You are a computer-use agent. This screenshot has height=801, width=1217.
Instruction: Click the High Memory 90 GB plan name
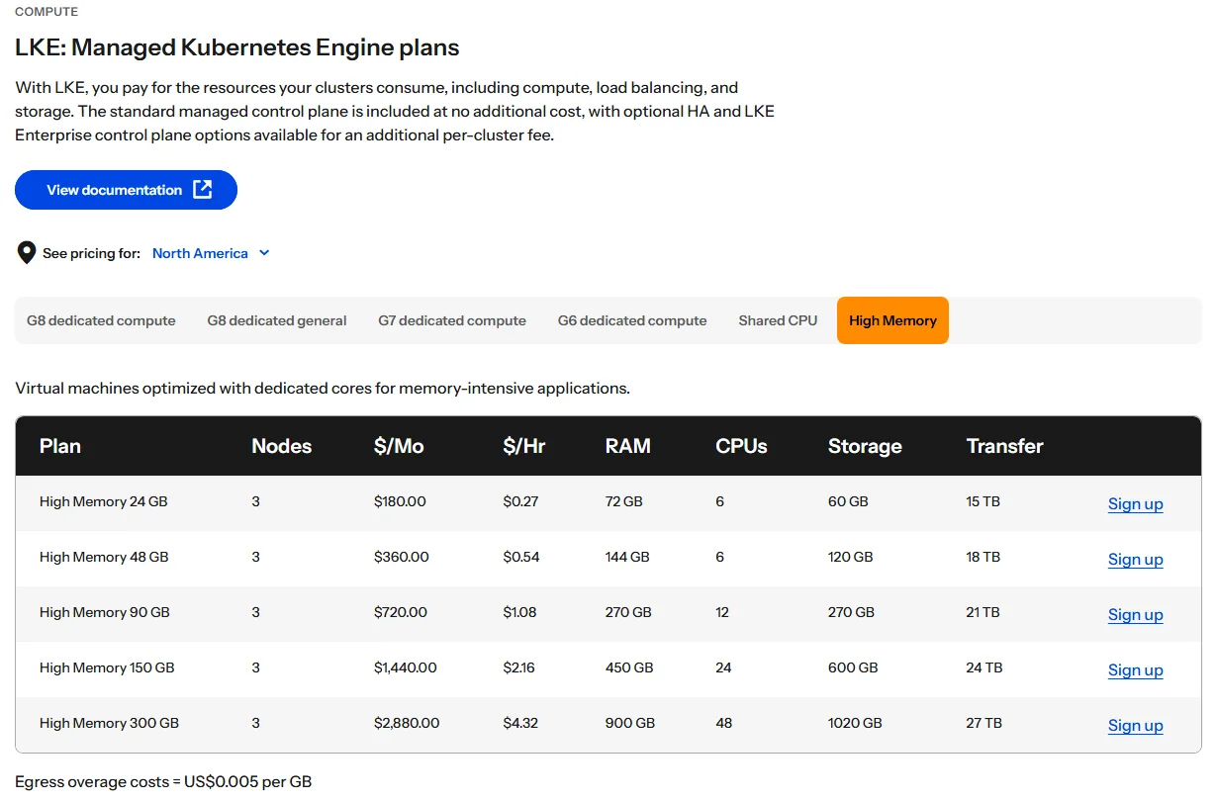coord(105,612)
